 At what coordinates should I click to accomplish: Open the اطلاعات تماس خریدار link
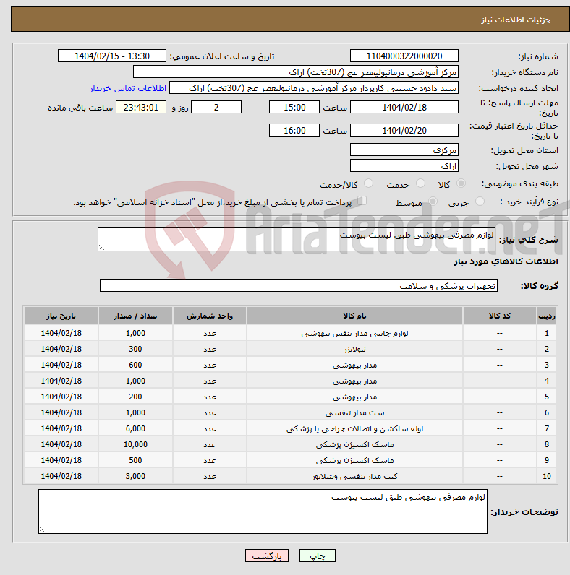[128, 88]
